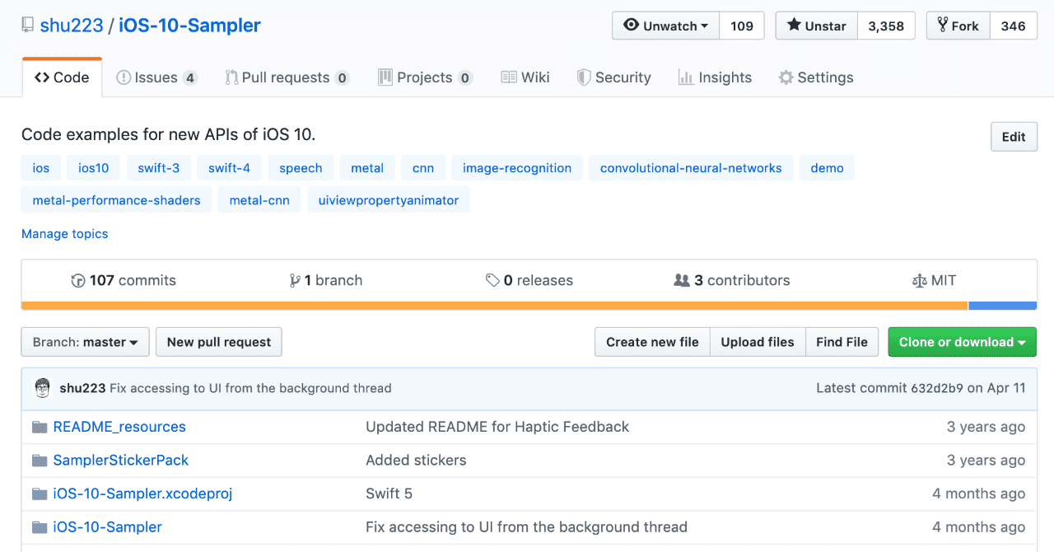The image size is (1054, 552).
Task: Open the Security tab
Action: pyautogui.click(x=613, y=77)
